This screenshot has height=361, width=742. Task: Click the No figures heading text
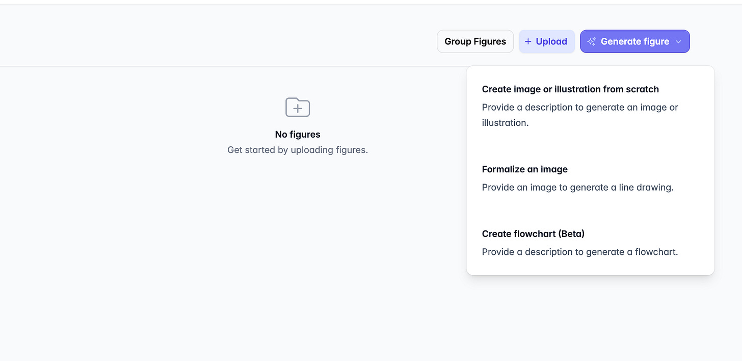298,135
